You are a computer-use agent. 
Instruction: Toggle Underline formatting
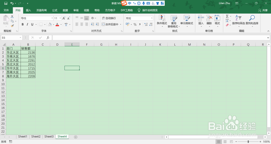[x=32, y=24]
